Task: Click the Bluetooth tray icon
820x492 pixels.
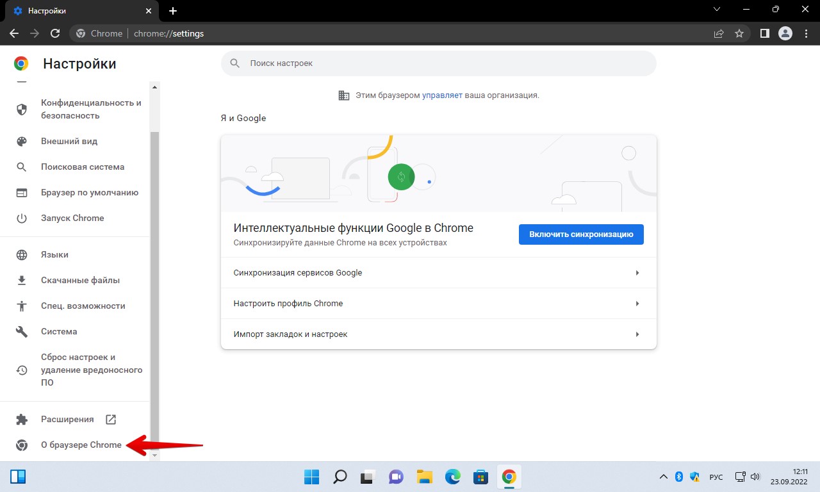Action: tap(679, 477)
